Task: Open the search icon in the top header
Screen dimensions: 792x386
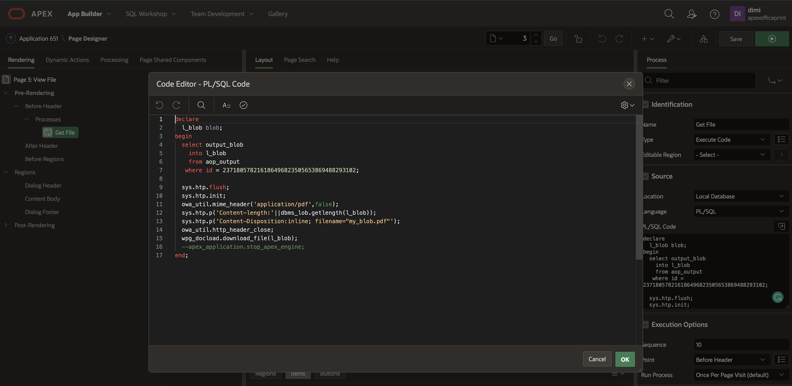Action: (669, 14)
